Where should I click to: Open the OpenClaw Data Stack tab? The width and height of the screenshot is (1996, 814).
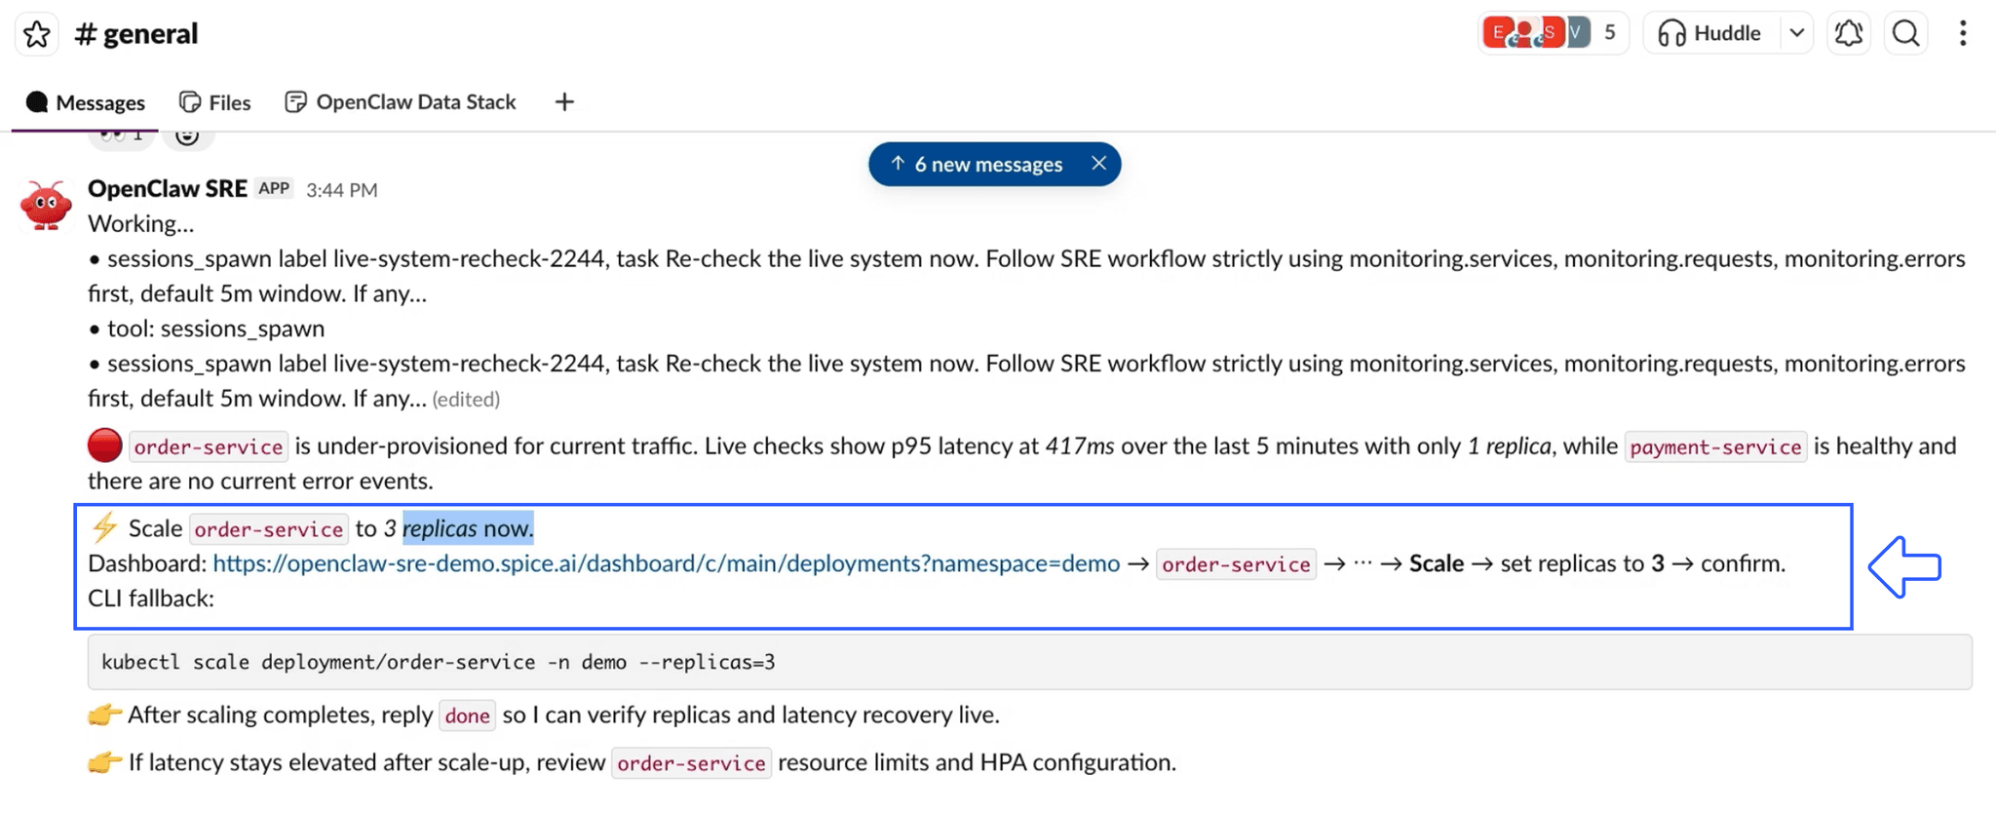tap(401, 102)
